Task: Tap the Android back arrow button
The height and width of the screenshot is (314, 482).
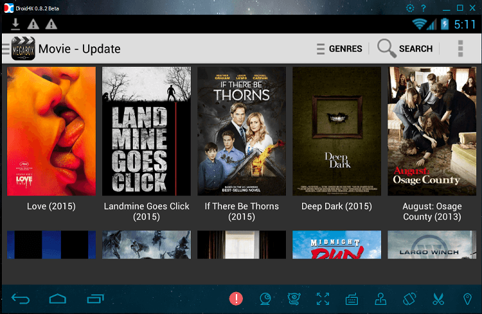Action: tap(21, 299)
